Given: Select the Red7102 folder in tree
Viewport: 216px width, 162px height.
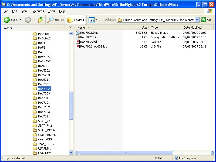Looking at the screenshot, I should click(x=44, y=107).
